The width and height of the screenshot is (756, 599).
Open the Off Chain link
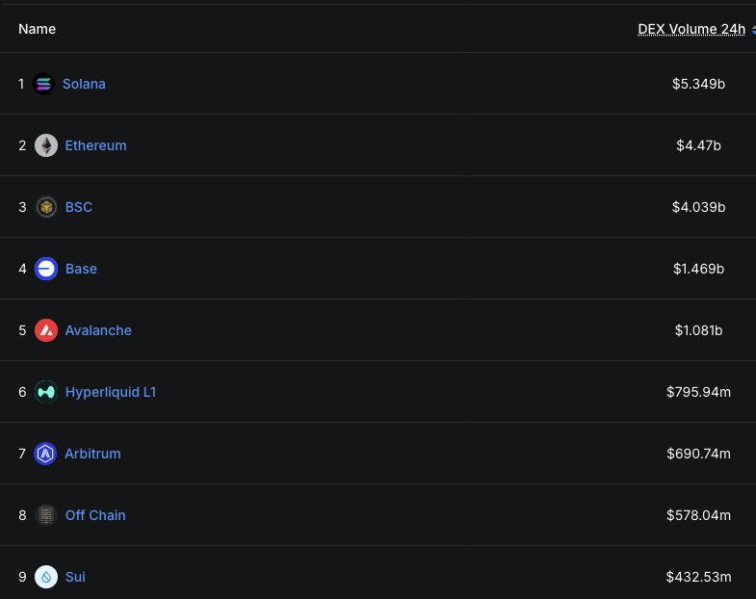[95, 515]
